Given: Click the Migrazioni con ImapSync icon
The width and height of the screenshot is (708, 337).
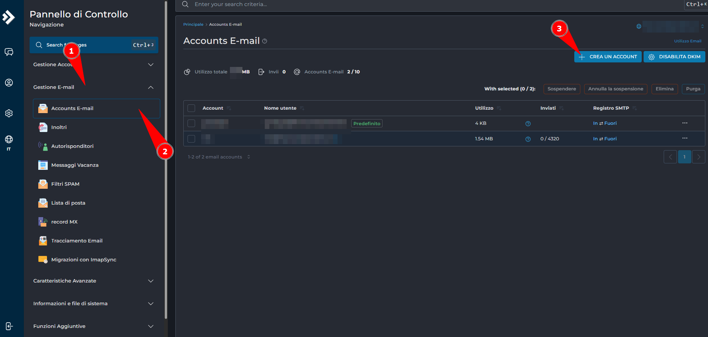Looking at the screenshot, I should pos(43,260).
